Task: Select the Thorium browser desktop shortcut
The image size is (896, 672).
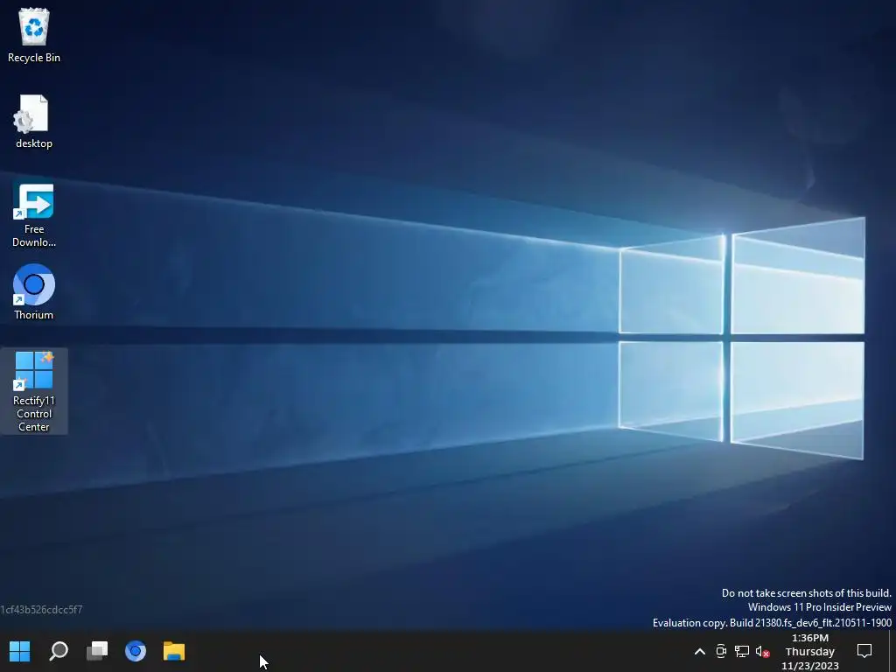Action: coord(34,292)
